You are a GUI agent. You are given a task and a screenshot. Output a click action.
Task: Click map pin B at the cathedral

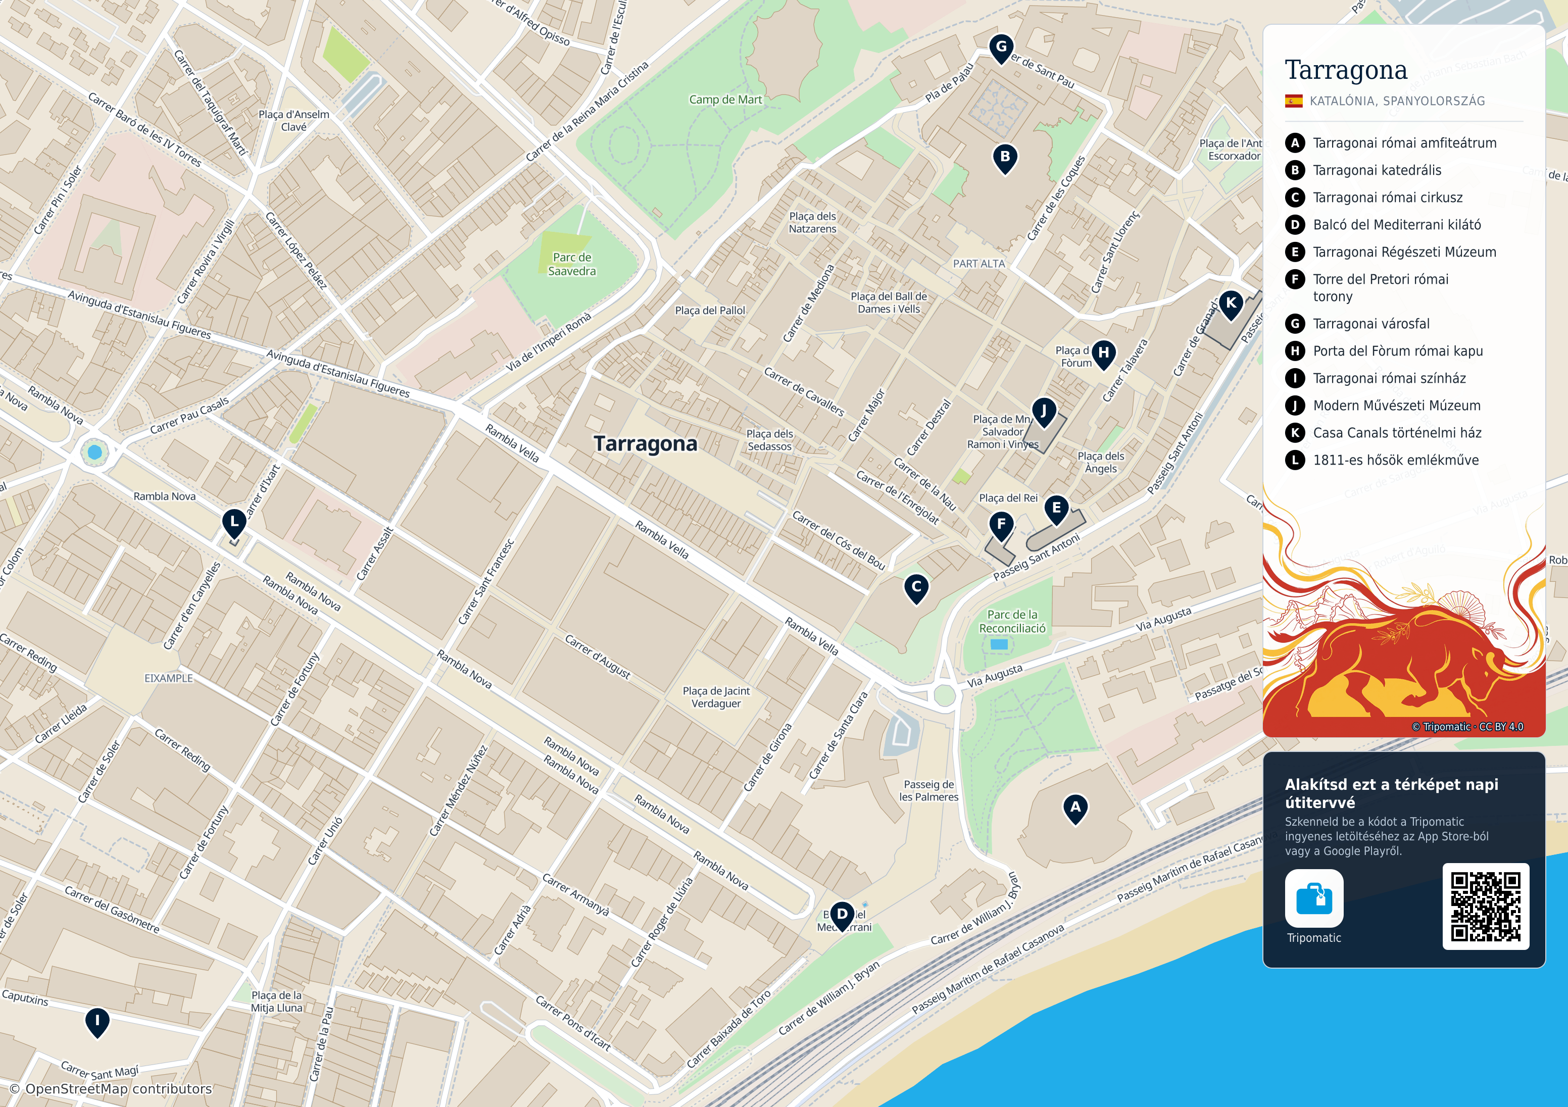pos(1005,159)
